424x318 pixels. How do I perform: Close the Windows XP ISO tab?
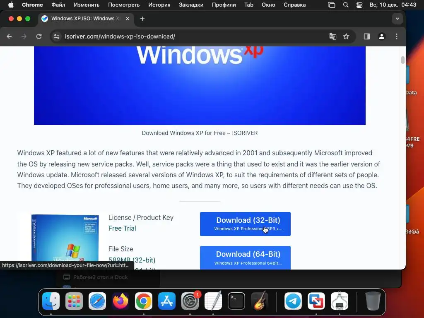tap(128, 19)
